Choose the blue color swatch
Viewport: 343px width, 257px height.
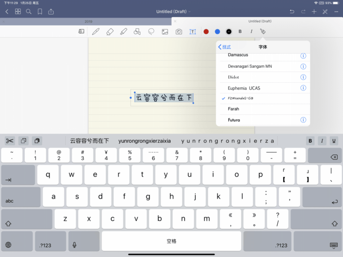pyautogui.click(x=217, y=32)
